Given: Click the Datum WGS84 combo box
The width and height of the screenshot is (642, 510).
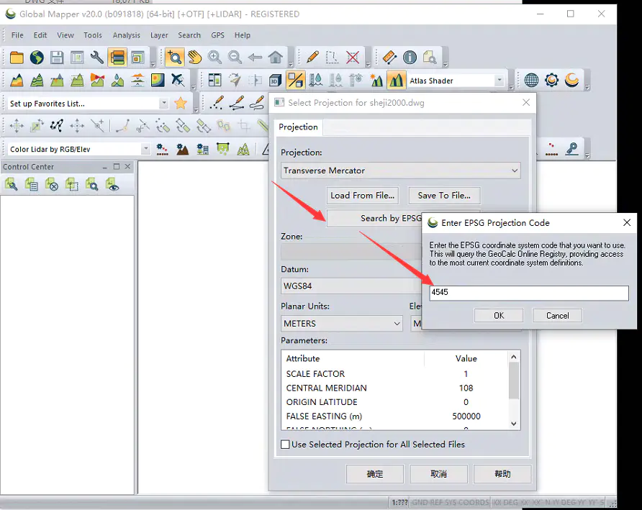Looking at the screenshot, I should [x=352, y=286].
